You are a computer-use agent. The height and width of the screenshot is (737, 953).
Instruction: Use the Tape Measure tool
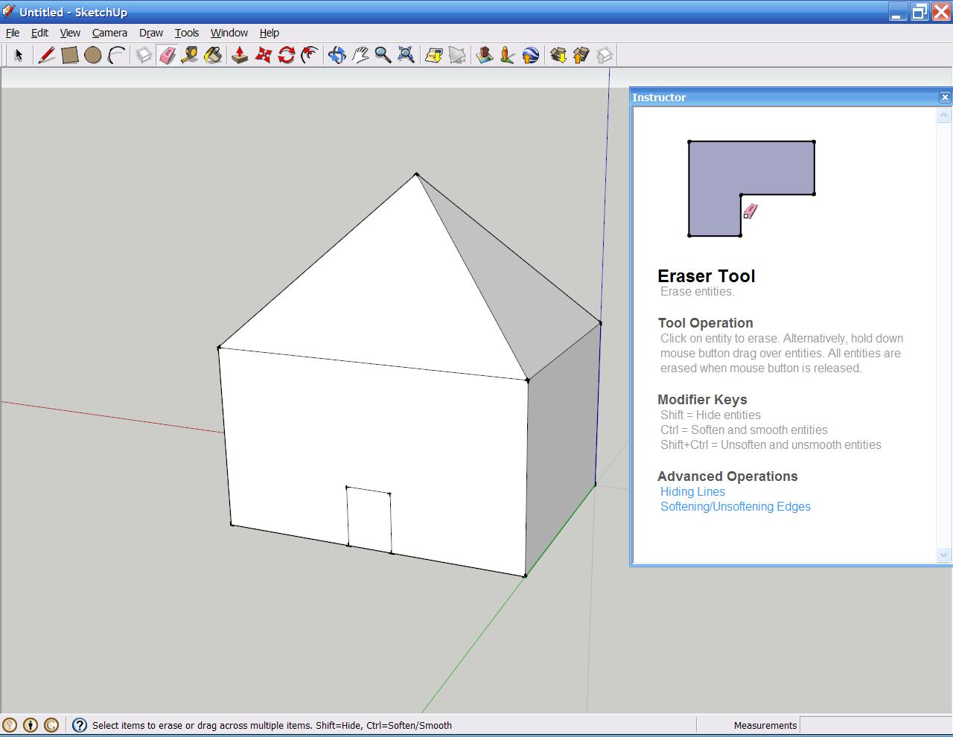[189, 54]
